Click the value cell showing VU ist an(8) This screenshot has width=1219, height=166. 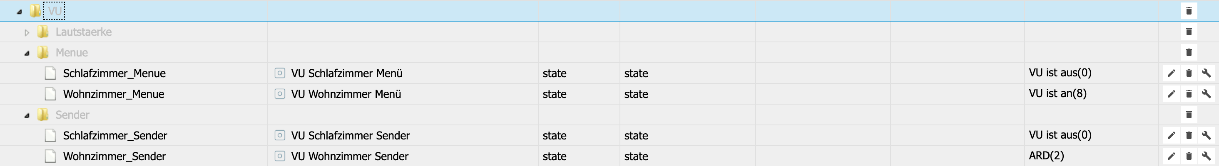[x=1091, y=94]
